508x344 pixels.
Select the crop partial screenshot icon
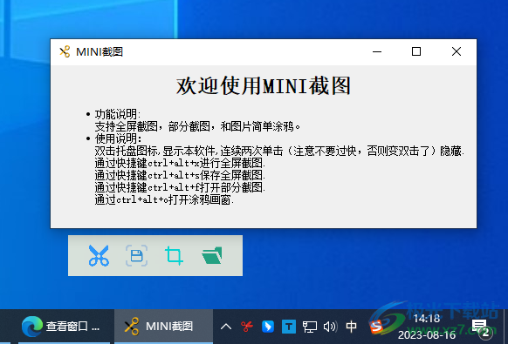pyautogui.click(x=174, y=255)
